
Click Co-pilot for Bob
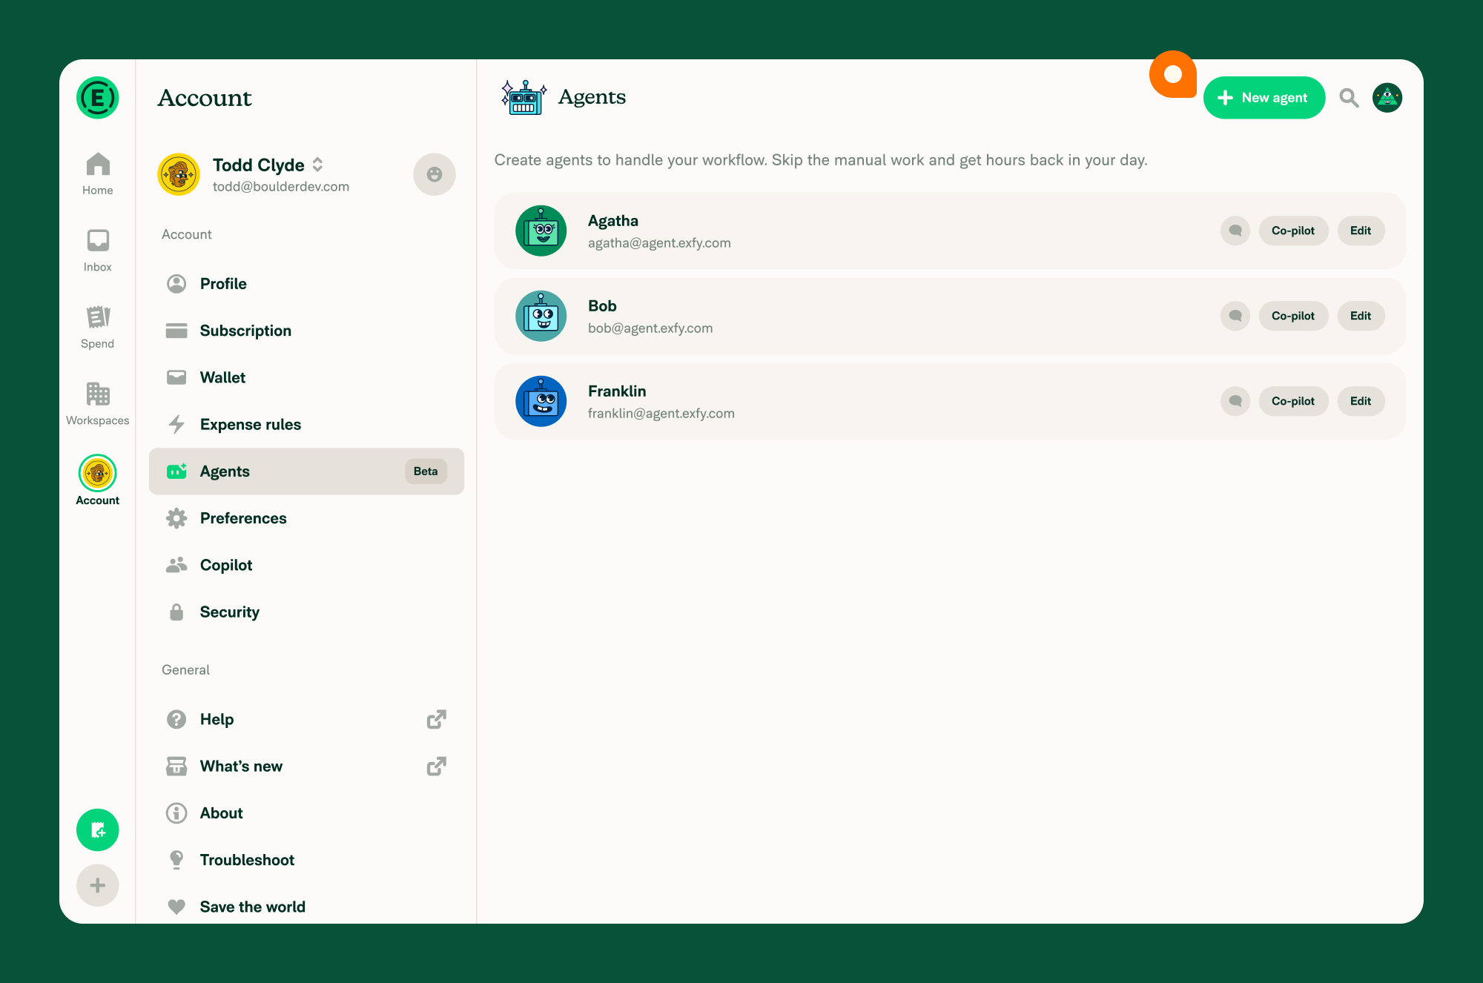pos(1293,316)
